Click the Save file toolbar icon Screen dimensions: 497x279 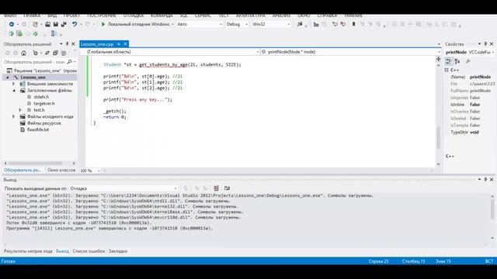click(x=55, y=24)
